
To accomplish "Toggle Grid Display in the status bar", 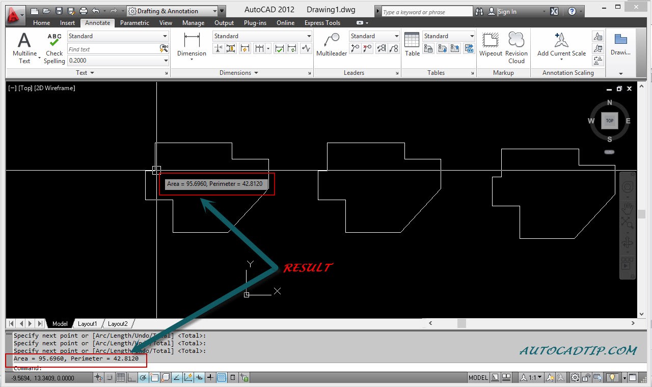I will pos(121,378).
